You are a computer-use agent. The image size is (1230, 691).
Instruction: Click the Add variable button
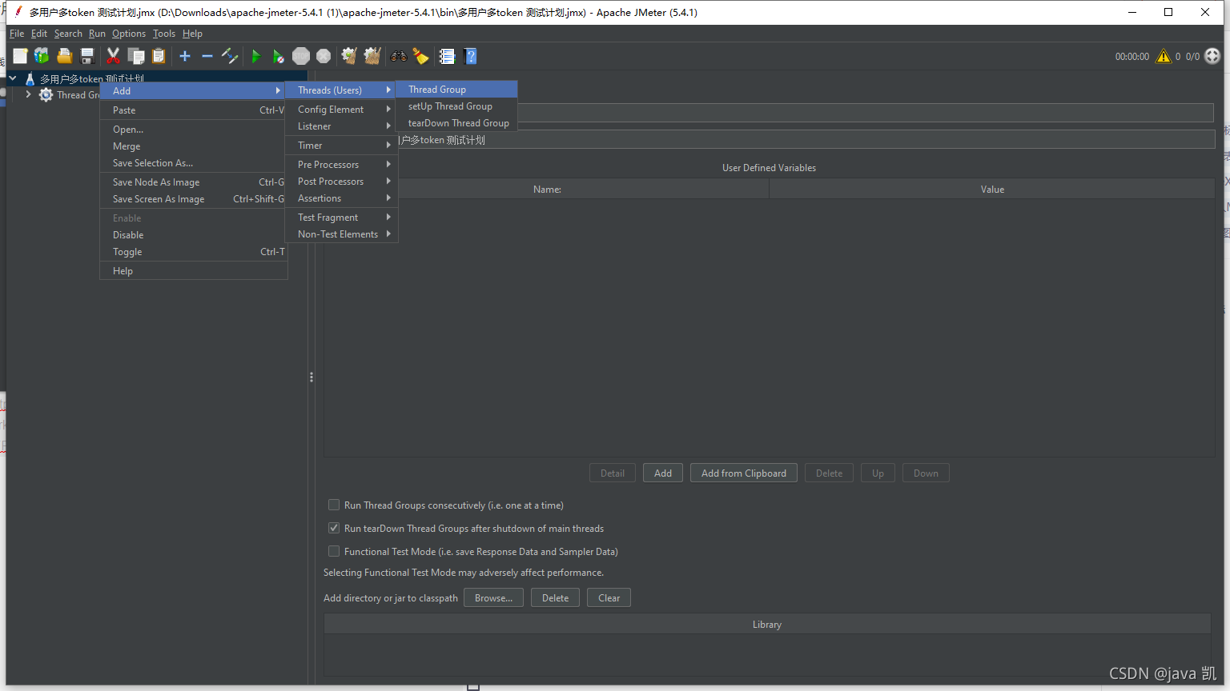[663, 473]
